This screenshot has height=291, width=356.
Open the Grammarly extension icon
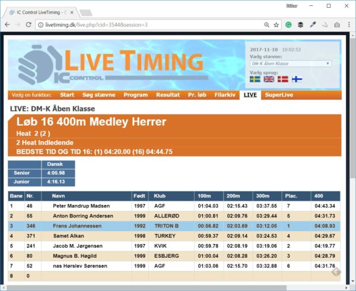(x=288, y=25)
